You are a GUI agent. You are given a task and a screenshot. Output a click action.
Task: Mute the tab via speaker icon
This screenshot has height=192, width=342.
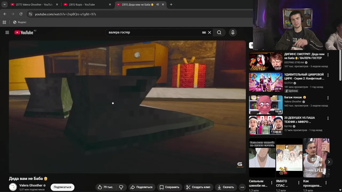pyautogui.click(x=158, y=5)
